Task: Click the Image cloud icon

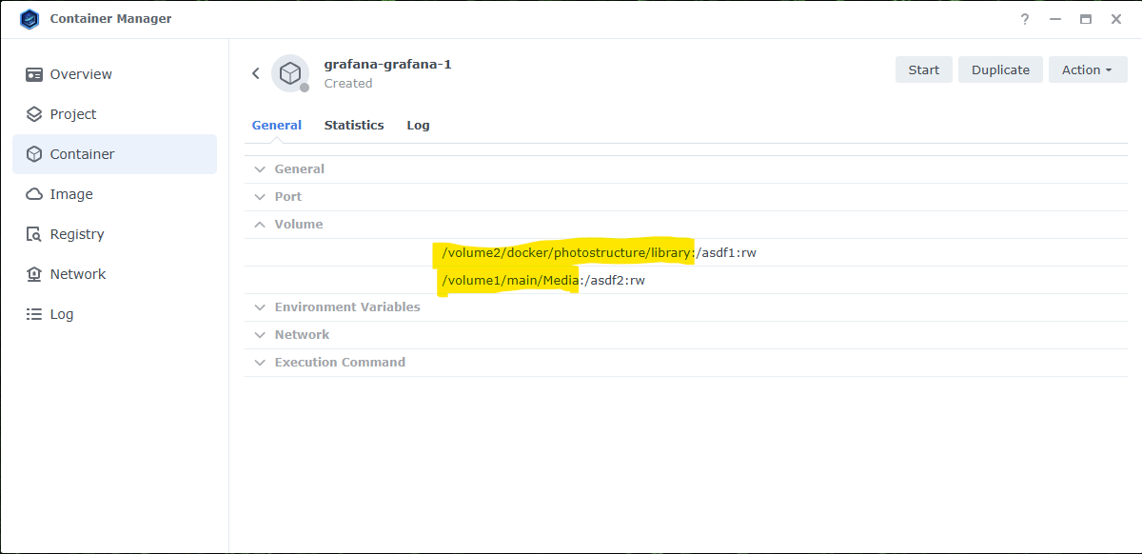Action: (x=34, y=194)
